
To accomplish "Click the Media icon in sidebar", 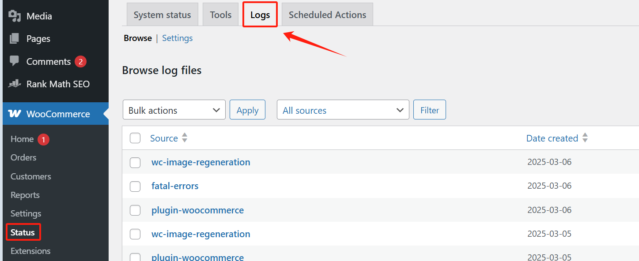I will (15, 16).
